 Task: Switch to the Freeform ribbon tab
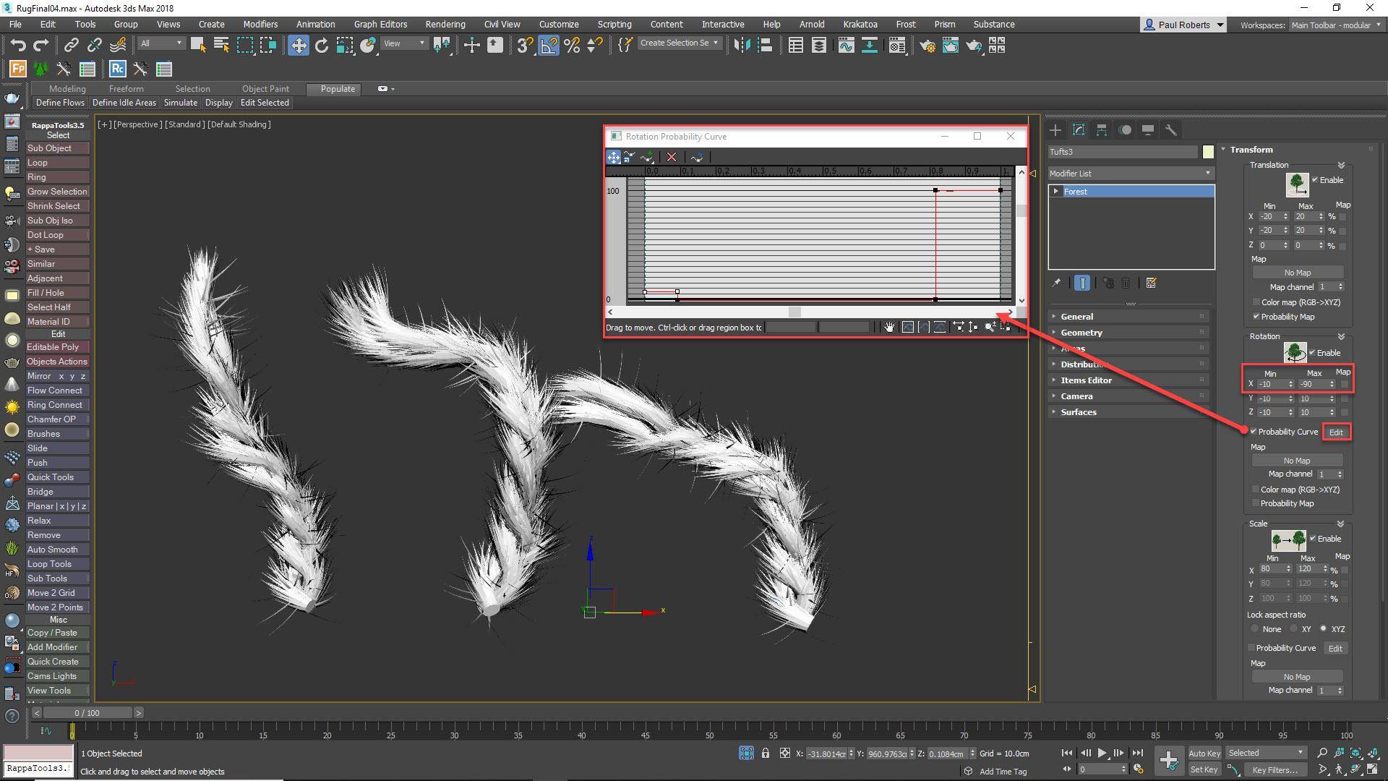(126, 89)
